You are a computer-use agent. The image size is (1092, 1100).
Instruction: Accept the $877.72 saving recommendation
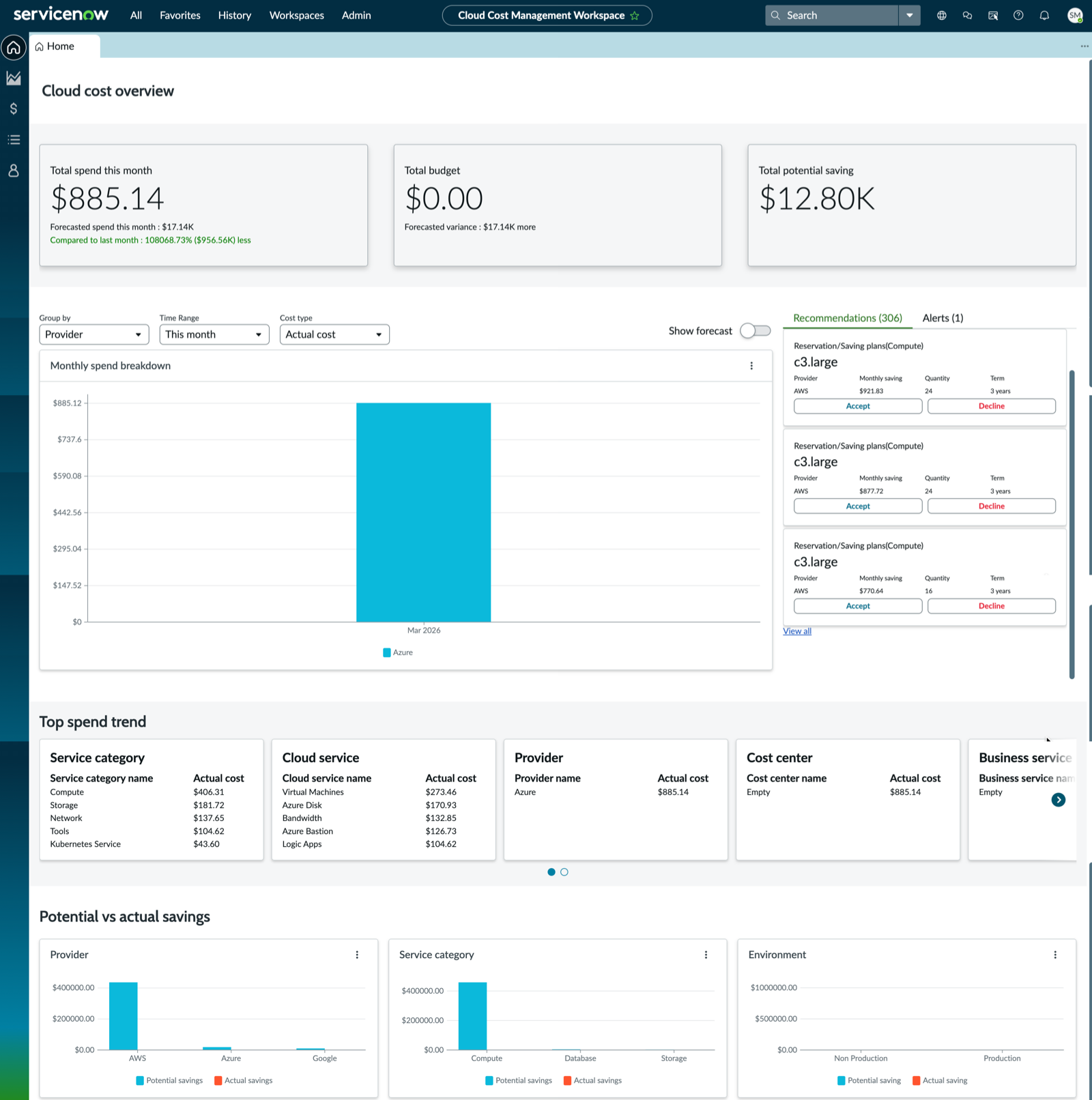[858, 506]
